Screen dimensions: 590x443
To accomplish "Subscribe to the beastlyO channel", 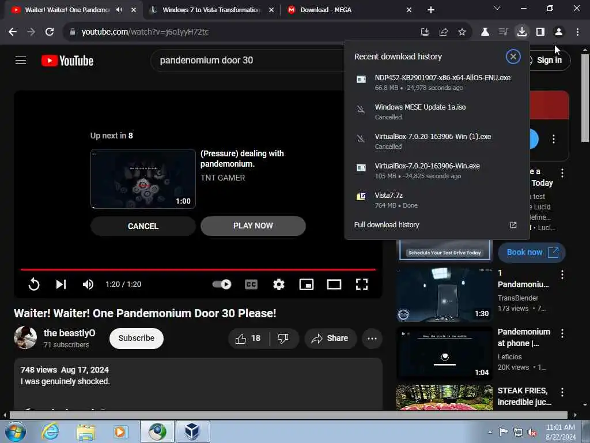I will point(136,338).
